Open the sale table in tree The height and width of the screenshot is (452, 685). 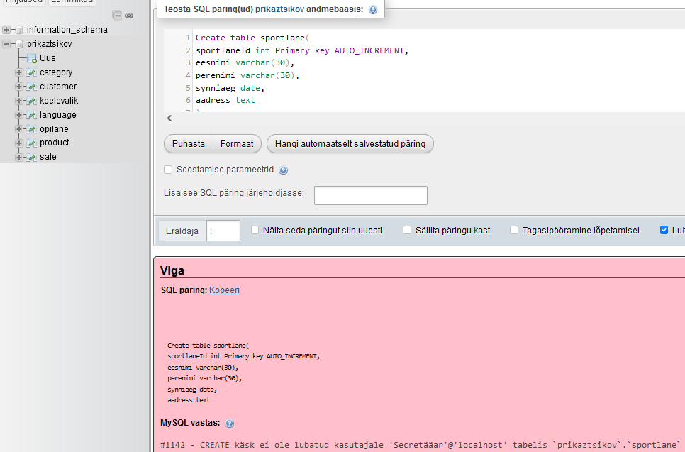48,157
